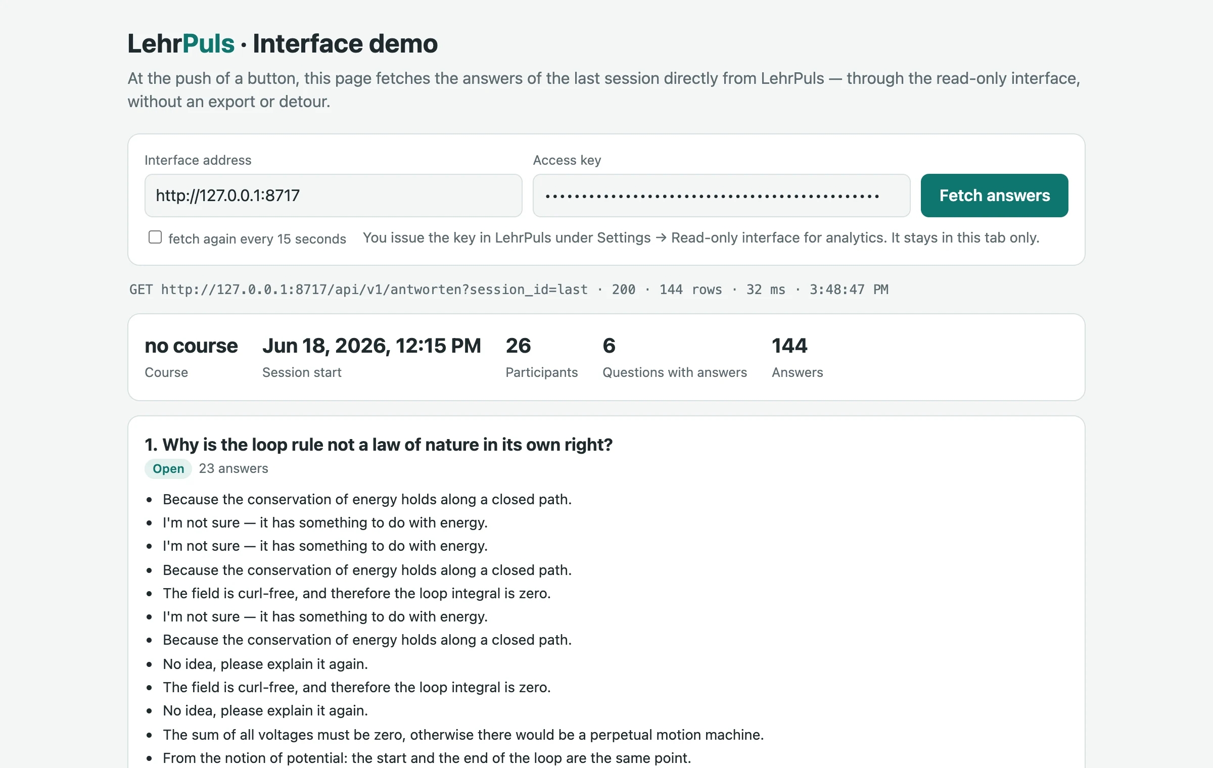Screen dimensions: 1213x768
Task: Click the Access key label
Action: 567,160
